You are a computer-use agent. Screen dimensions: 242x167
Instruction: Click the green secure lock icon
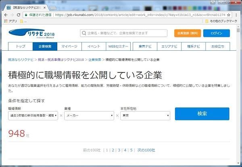click(x=26, y=15)
